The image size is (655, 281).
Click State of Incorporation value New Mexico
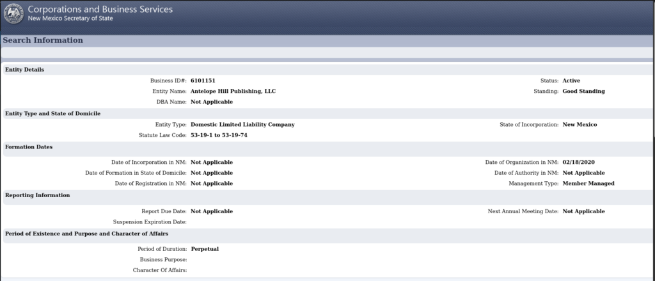(580, 125)
